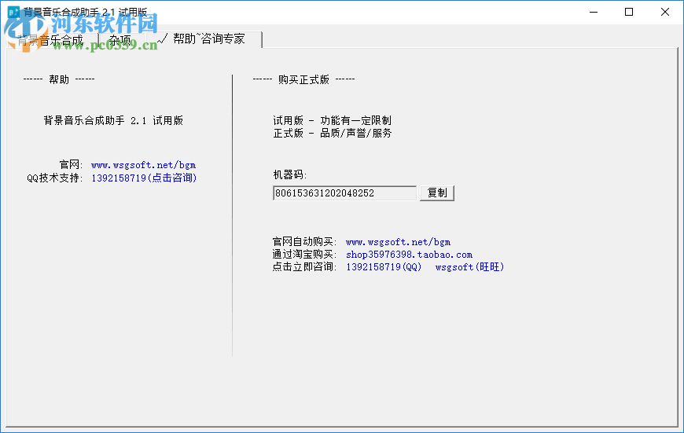Click the 机器码: label
The height and width of the screenshot is (433, 684).
(290, 175)
